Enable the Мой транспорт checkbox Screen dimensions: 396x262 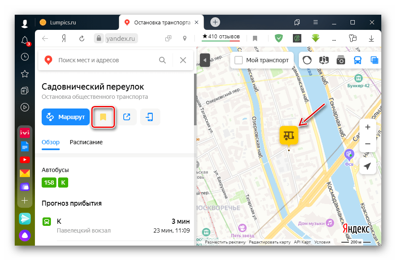click(x=239, y=60)
